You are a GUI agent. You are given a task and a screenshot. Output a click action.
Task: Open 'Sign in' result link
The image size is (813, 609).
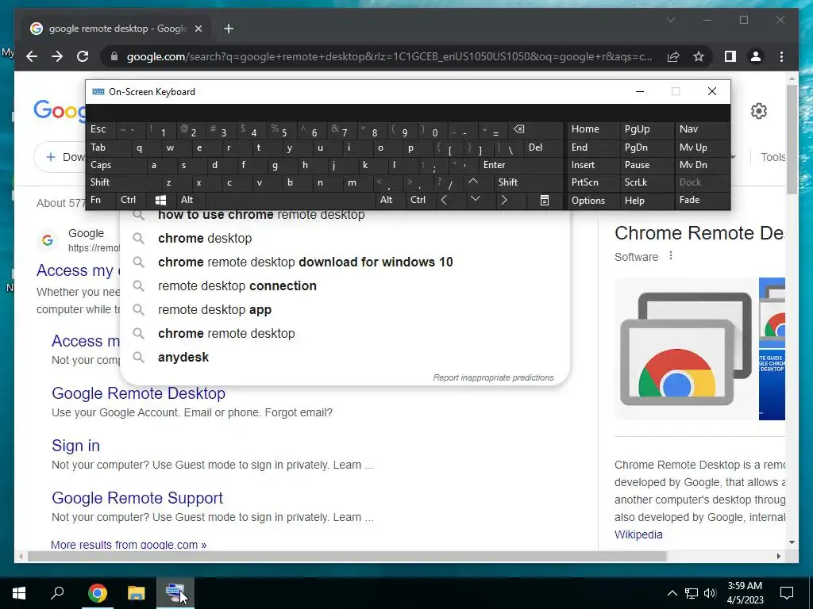click(75, 446)
